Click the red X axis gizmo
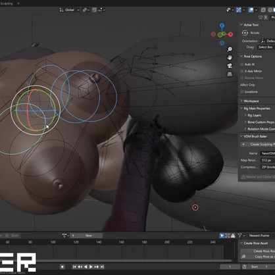This screenshot has height=275, width=275. pyautogui.click(x=230, y=34)
